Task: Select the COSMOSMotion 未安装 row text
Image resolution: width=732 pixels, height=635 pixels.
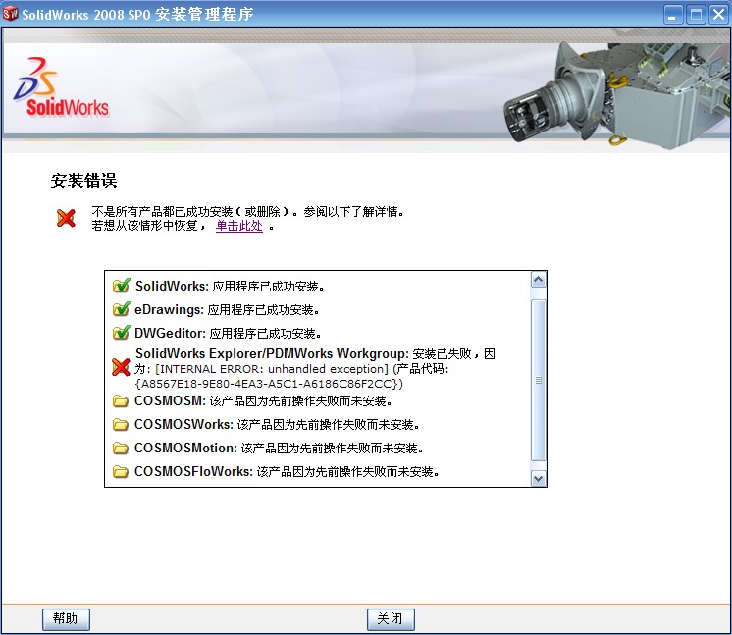Action: pos(279,449)
